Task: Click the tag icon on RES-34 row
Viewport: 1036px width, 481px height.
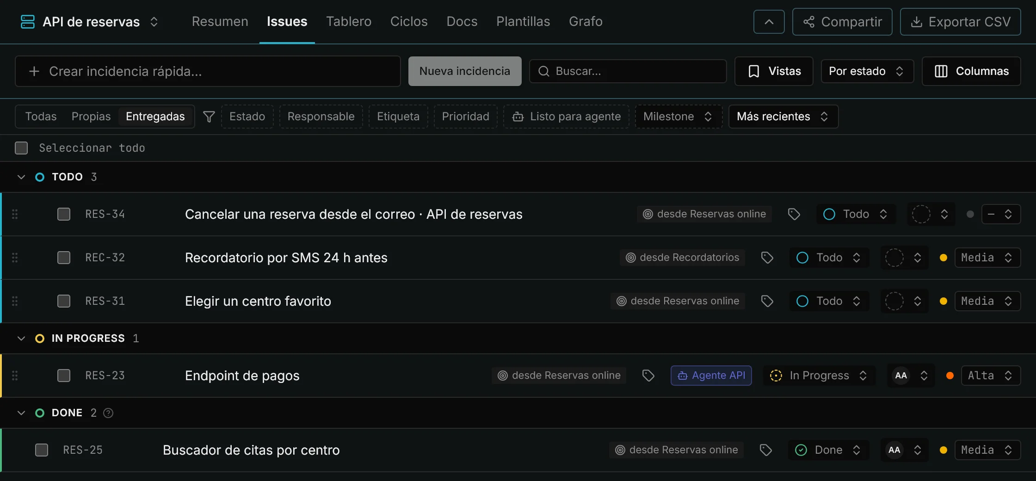Action: 794,214
